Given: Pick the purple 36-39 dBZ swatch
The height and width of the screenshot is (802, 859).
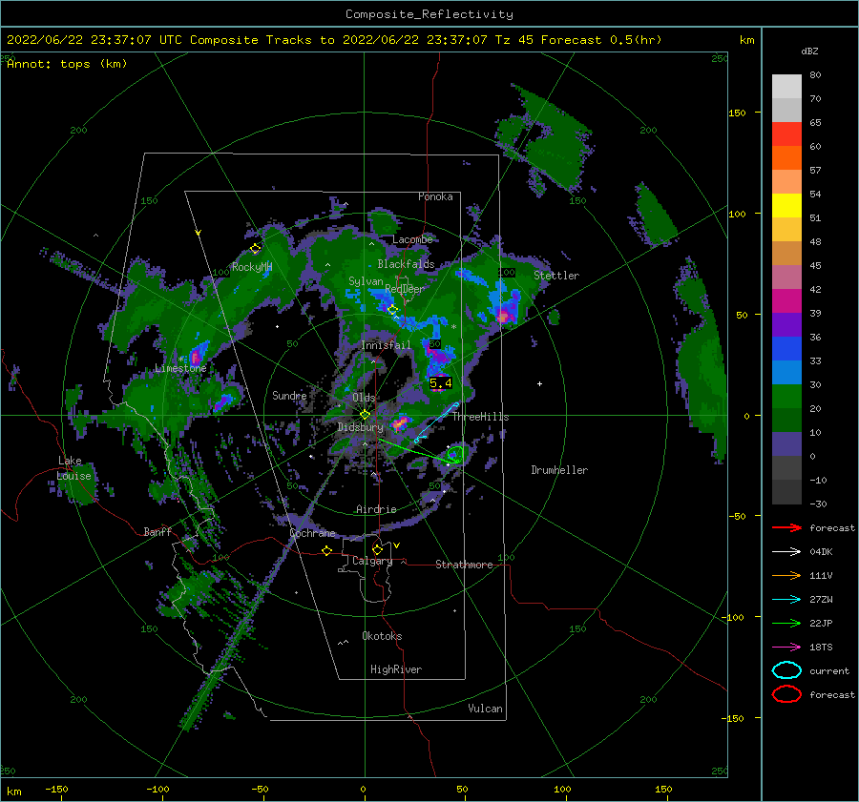Looking at the screenshot, I should pos(786,324).
